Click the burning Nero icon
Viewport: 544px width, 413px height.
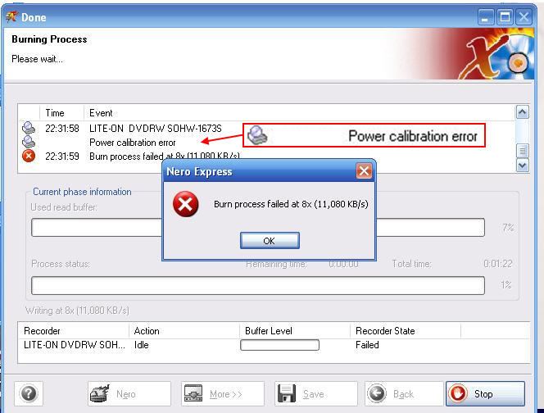click(100, 393)
